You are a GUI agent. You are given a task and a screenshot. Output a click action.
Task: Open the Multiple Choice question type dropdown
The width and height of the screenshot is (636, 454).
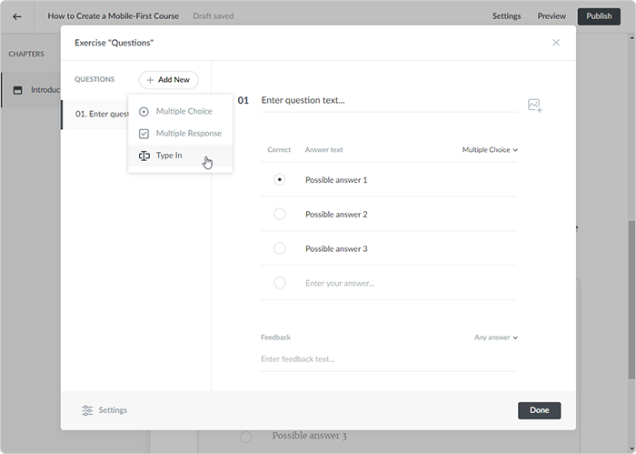490,150
